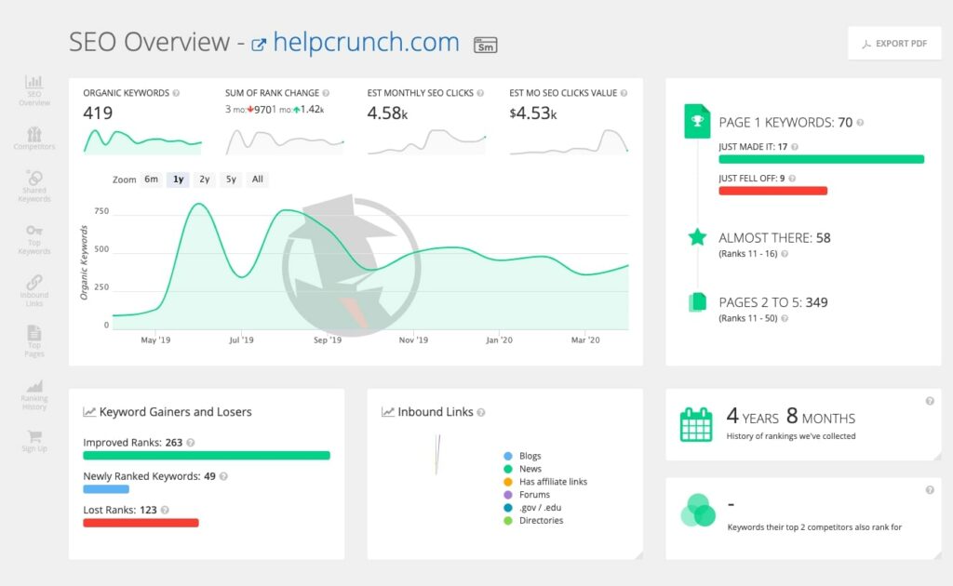953x586 pixels.
Task: Toggle the .gov / .edu legend item
Action: tap(532, 508)
